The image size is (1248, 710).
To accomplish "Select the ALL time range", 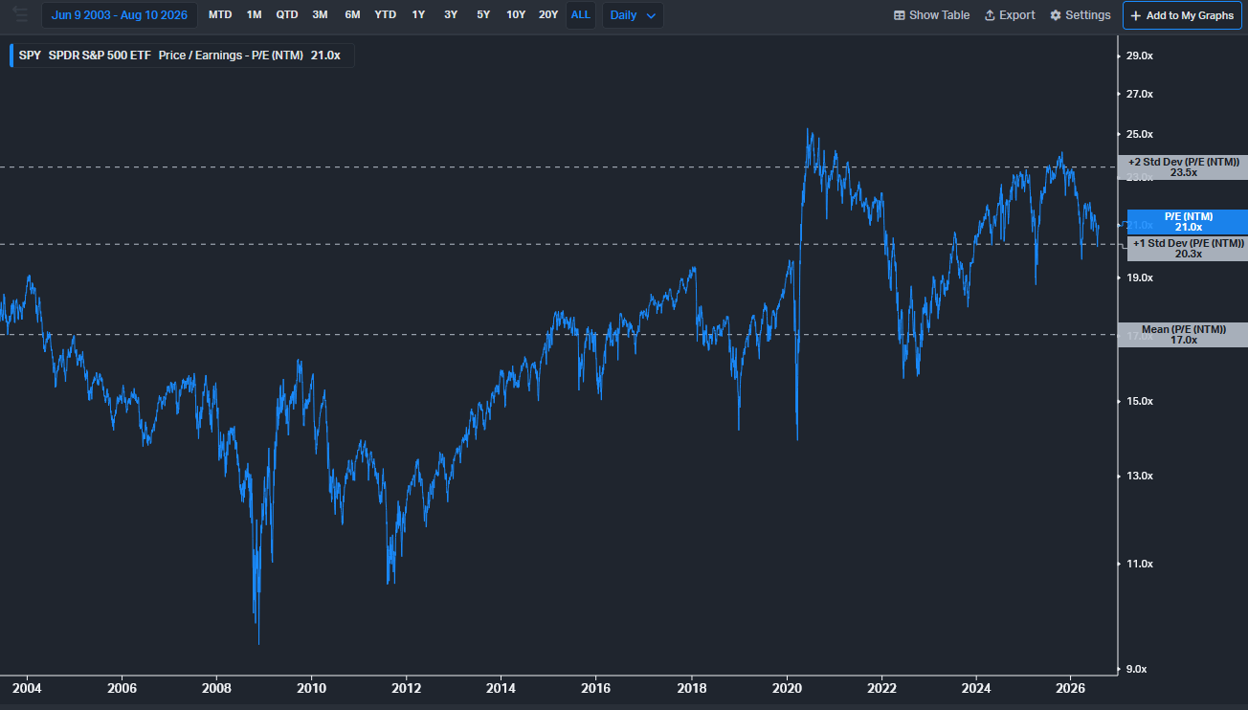I will tap(581, 15).
